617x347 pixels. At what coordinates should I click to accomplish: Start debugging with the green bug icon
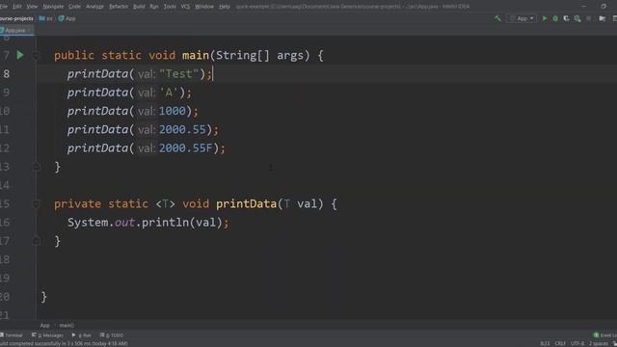click(x=555, y=18)
